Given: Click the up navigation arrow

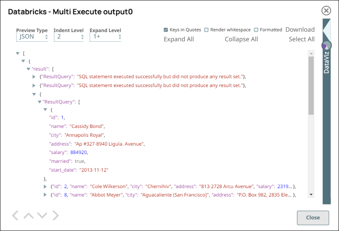Looking at the screenshot, I should pos(28,216).
